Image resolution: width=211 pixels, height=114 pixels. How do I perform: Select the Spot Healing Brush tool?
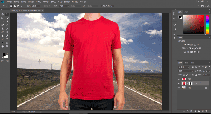click(x=3, y=25)
